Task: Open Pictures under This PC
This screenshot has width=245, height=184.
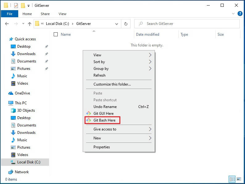Action: (23, 147)
